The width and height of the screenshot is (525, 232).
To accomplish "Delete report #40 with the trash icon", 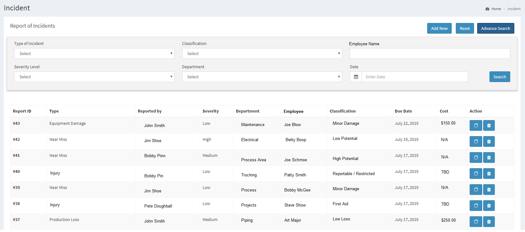I will pos(489,174).
